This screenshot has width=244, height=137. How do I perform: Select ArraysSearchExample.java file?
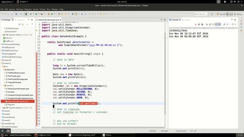coord(18,89)
